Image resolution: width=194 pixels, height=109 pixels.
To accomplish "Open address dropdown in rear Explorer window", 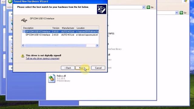I will point(176,13).
